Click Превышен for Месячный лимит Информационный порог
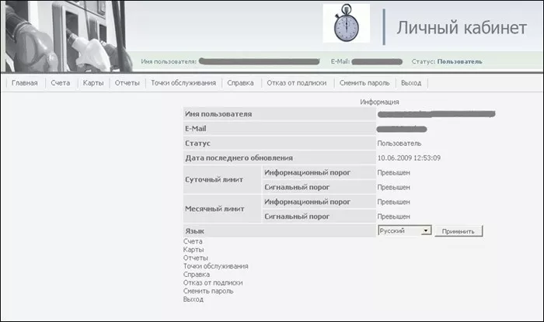This screenshot has width=544, height=322. click(x=393, y=202)
